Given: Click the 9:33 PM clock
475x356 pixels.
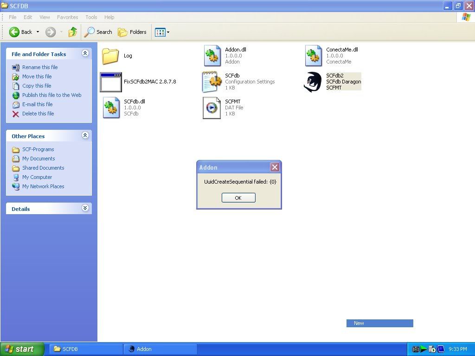Looking at the screenshot, I should [x=458, y=349].
